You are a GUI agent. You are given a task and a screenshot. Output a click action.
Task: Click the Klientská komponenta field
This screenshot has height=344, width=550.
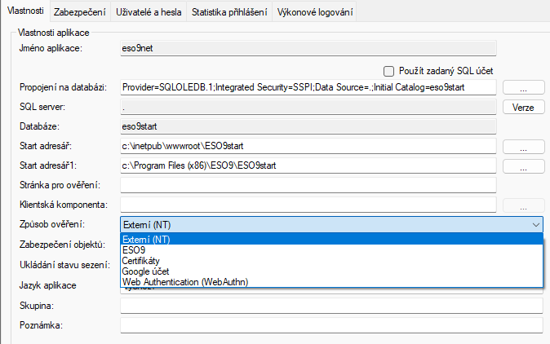[x=308, y=205]
